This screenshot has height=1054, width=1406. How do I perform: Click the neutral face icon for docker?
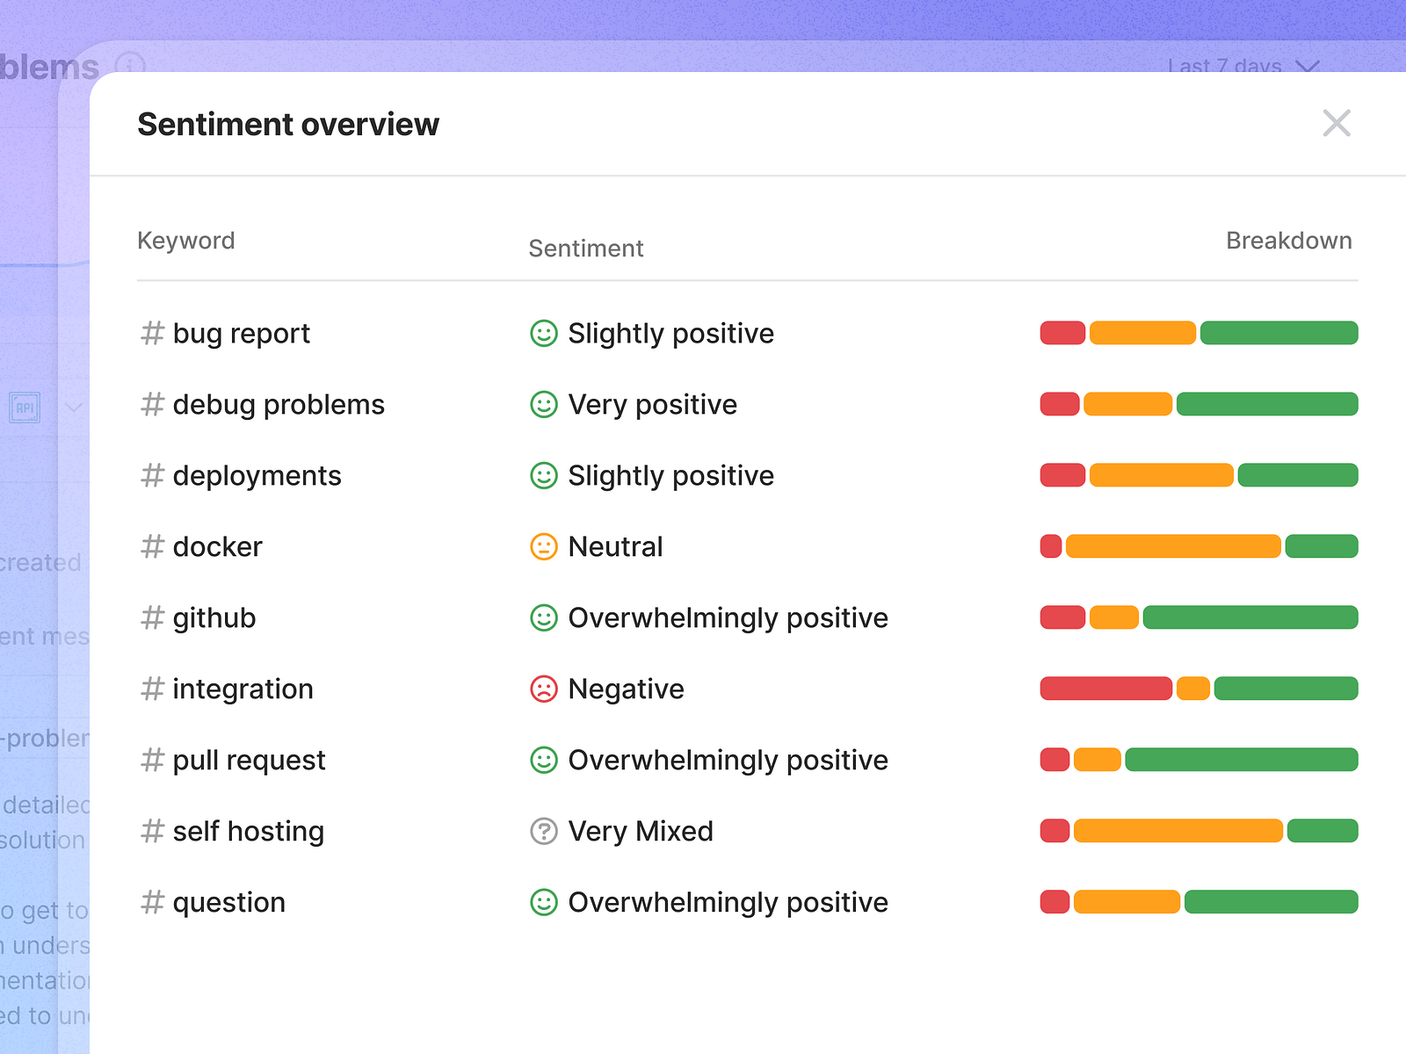(544, 546)
